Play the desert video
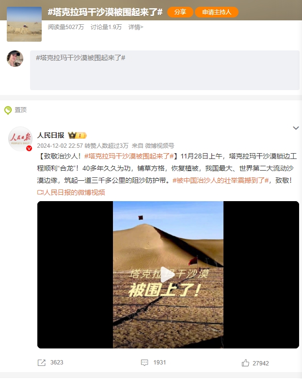This screenshot has height=379, width=302. 168,275
